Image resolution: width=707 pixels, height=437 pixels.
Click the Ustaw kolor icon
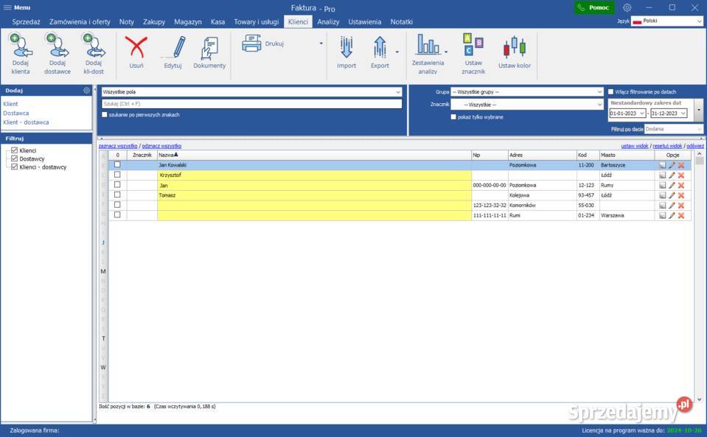click(x=514, y=47)
